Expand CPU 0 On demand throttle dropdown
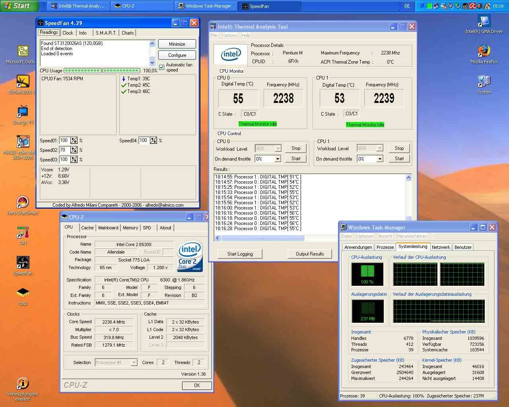509x407 pixels. [x=278, y=159]
